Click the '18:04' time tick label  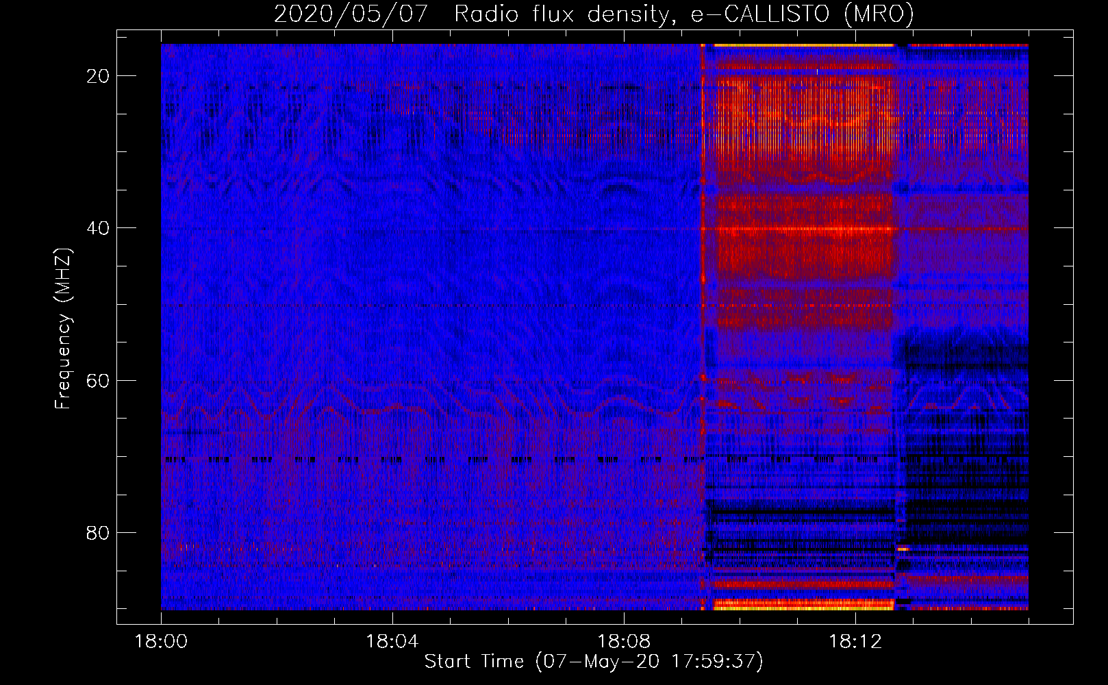[x=392, y=642]
